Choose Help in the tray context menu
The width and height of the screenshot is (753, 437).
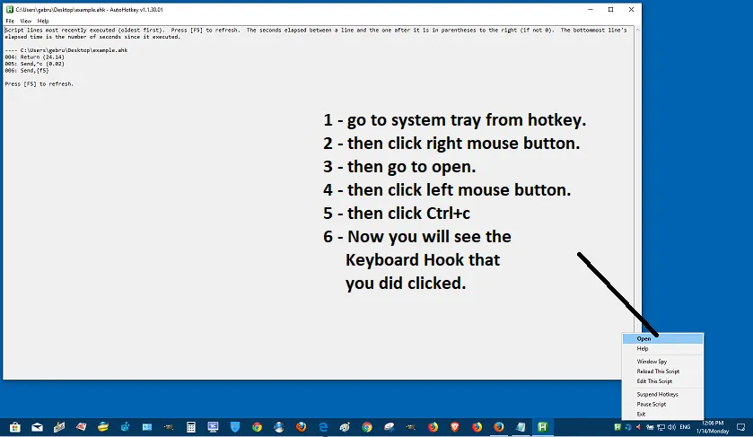pyautogui.click(x=662, y=349)
